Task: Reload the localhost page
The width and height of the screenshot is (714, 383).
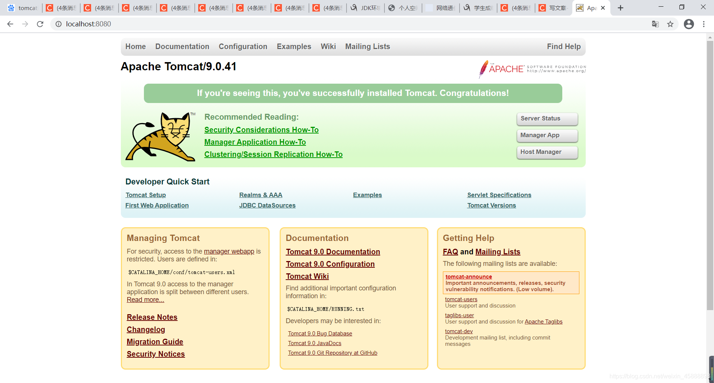Action: click(40, 24)
